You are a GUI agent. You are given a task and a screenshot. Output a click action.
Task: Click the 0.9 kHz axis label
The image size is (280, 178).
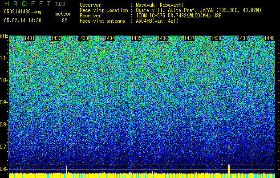click(x=4, y=102)
